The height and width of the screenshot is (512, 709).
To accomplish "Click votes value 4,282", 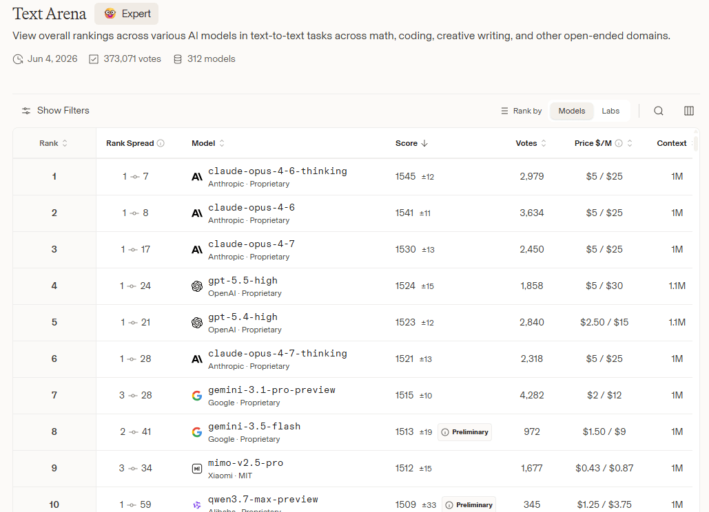I will pyautogui.click(x=532, y=396).
